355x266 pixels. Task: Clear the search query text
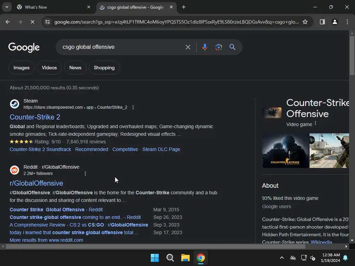point(188,47)
